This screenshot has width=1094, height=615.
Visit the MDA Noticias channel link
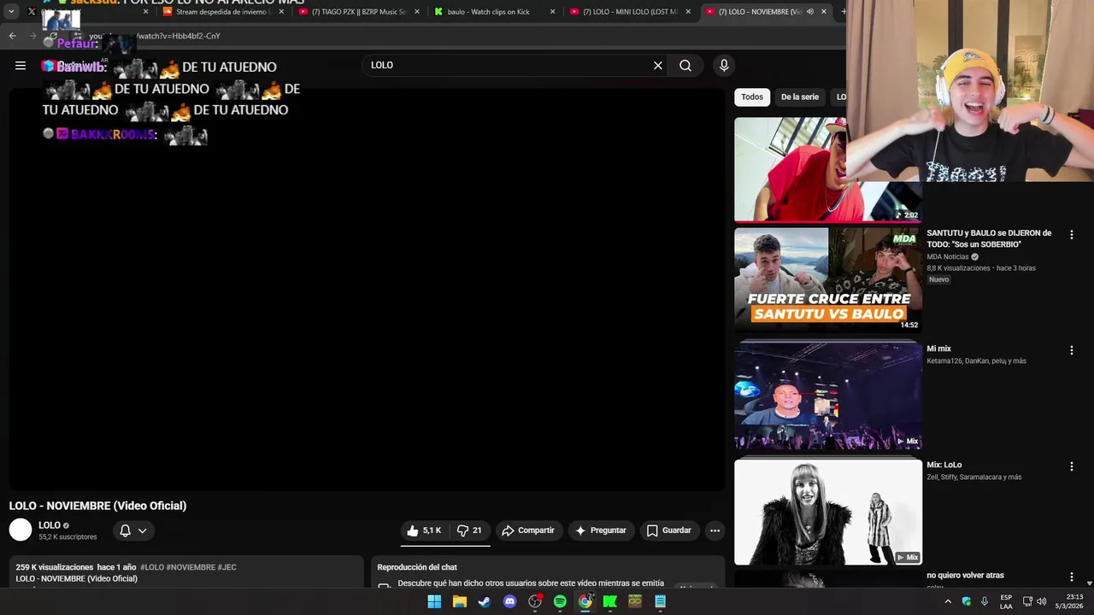pyautogui.click(x=948, y=256)
